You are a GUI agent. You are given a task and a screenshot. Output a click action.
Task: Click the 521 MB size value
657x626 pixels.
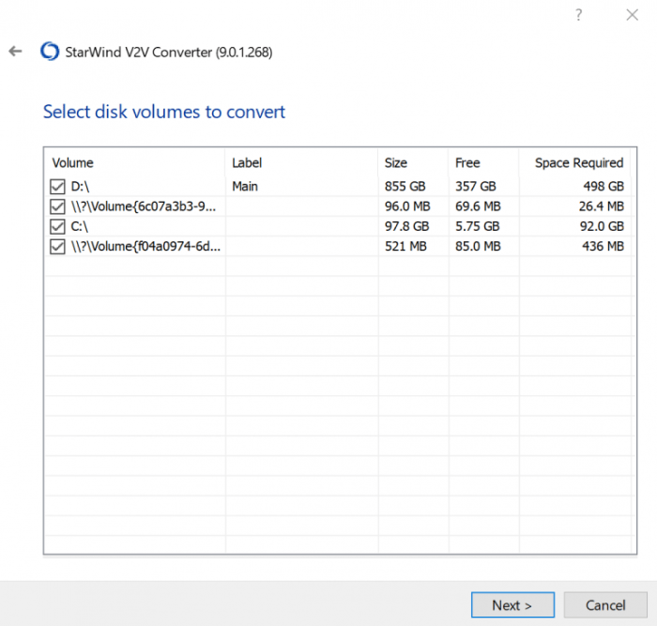tap(405, 247)
